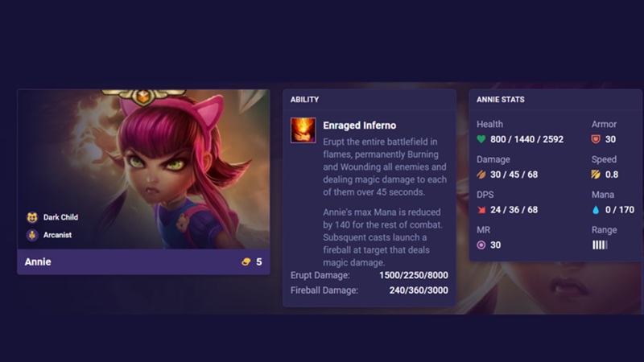Click the Range bars indicator
Viewport: 644px width, 362px height.
point(600,245)
